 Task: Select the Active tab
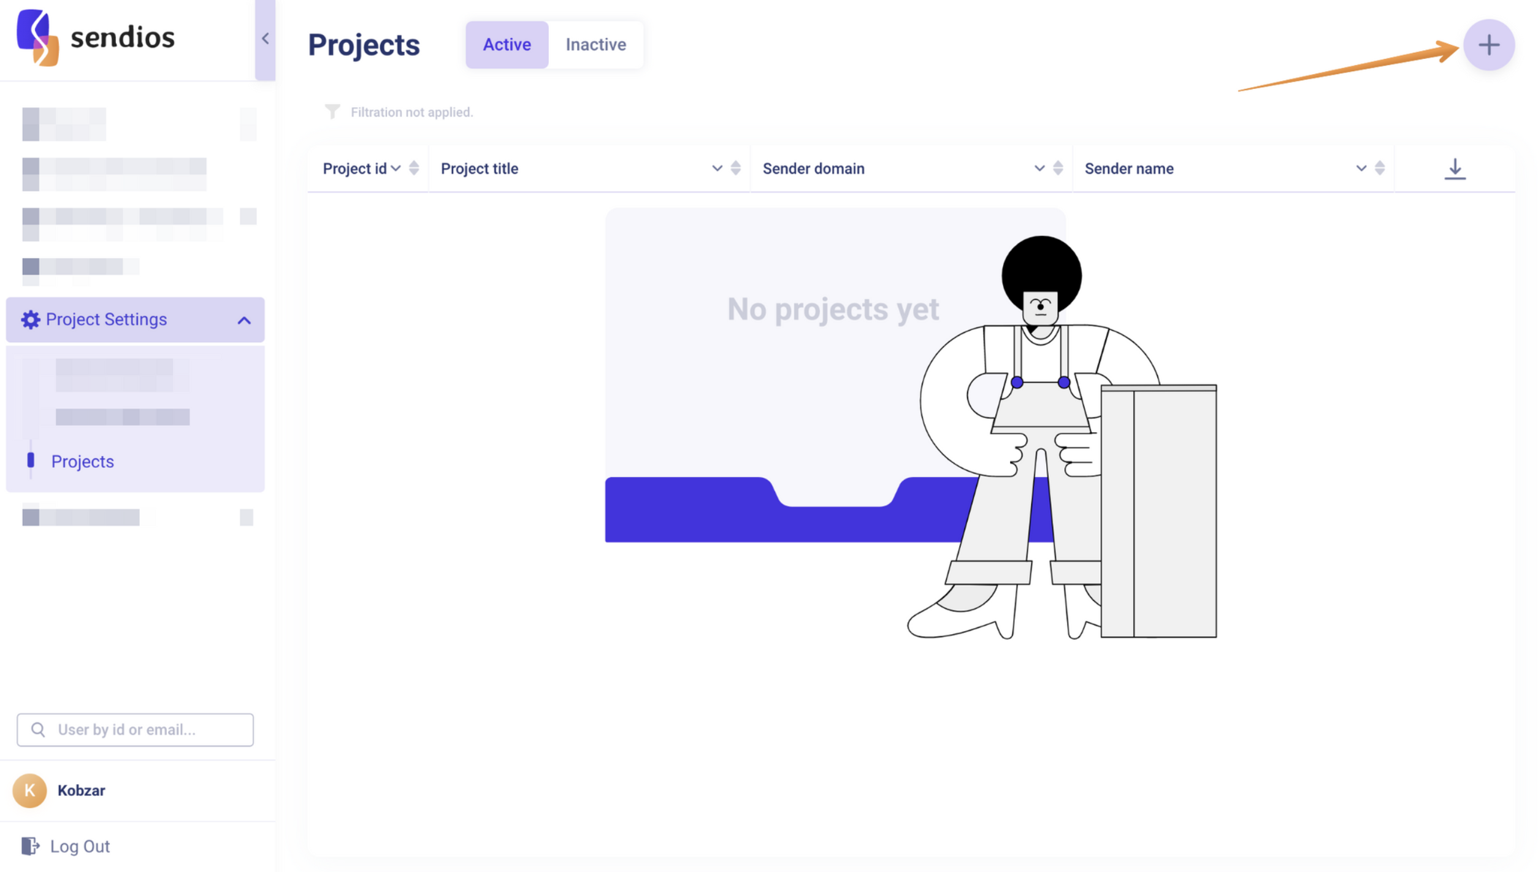tap(507, 45)
